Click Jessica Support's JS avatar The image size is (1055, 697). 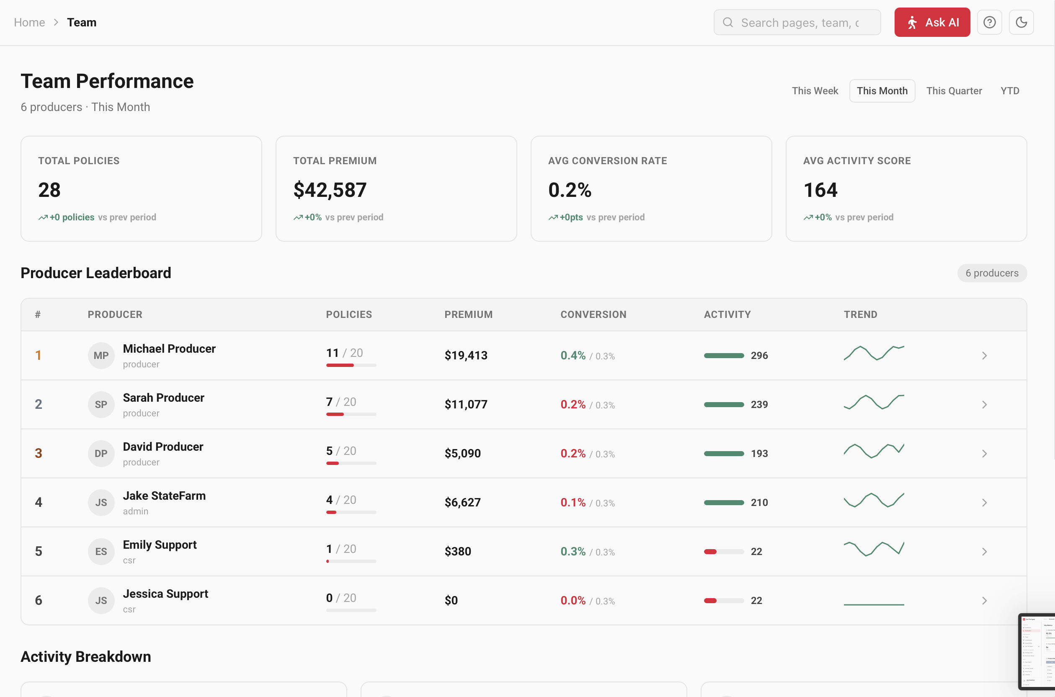point(101,601)
